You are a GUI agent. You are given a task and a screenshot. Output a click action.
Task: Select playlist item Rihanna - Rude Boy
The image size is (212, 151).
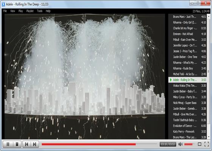point(187,68)
